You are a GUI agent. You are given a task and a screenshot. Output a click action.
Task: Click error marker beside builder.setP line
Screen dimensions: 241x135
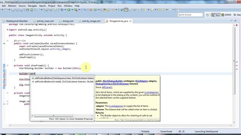click(4, 74)
